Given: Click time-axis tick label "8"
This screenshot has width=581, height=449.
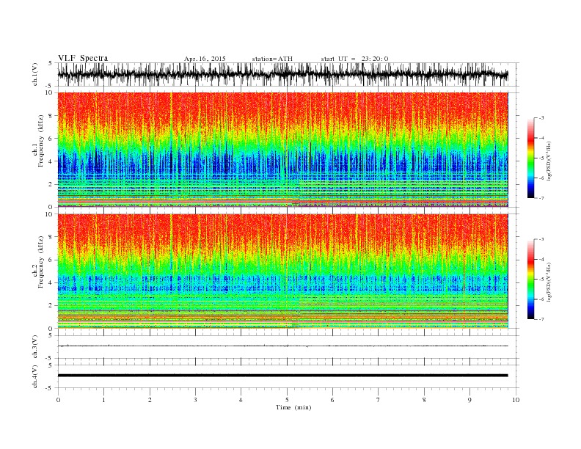Looking at the screenshot, I should 424,400.
